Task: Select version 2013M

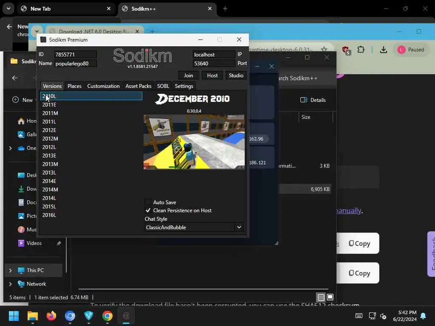Action: pos(91,164)
